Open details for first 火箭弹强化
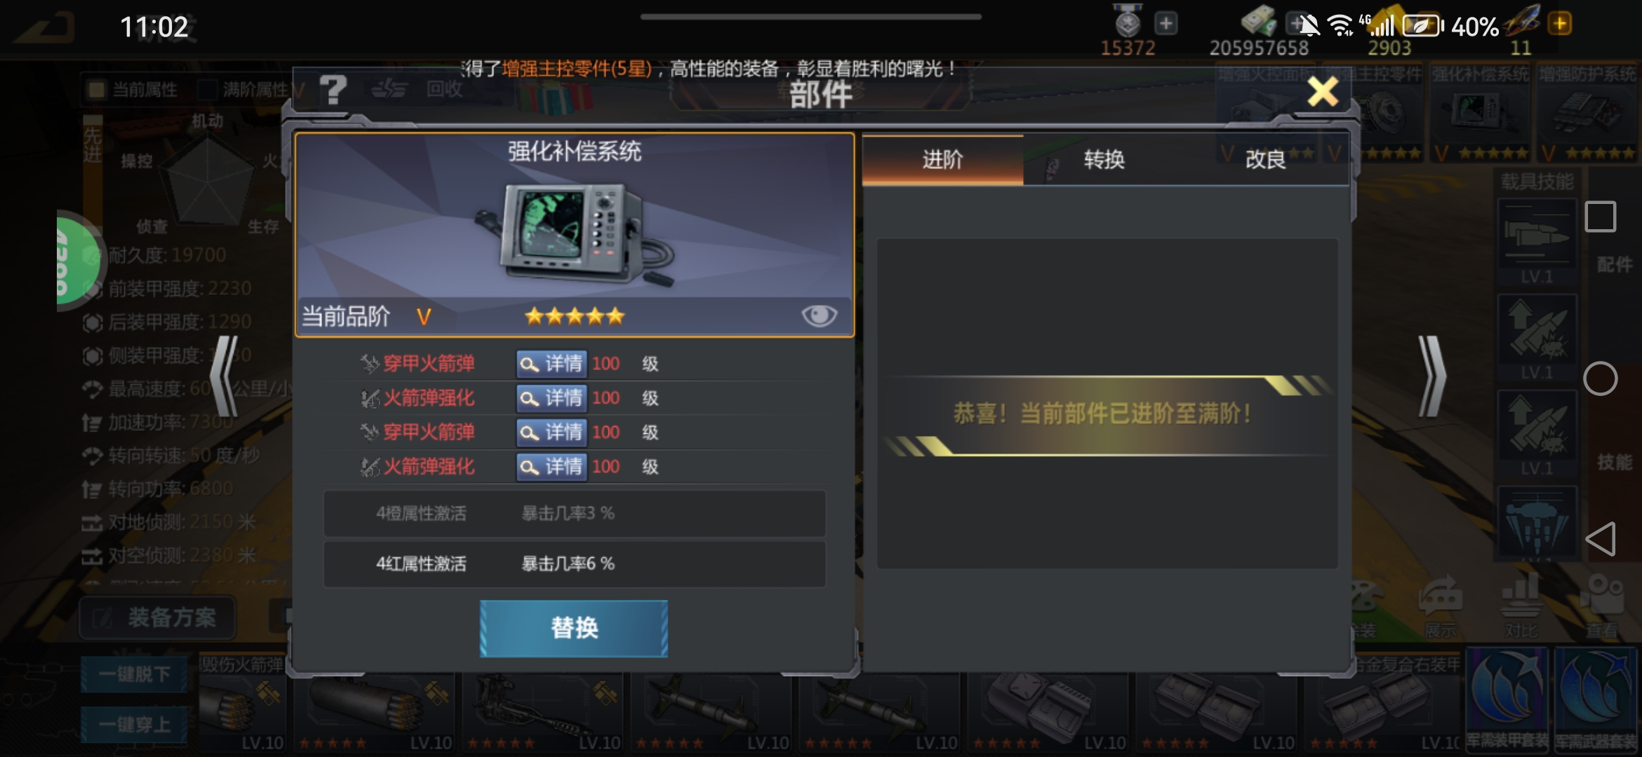 pos(551,397)
